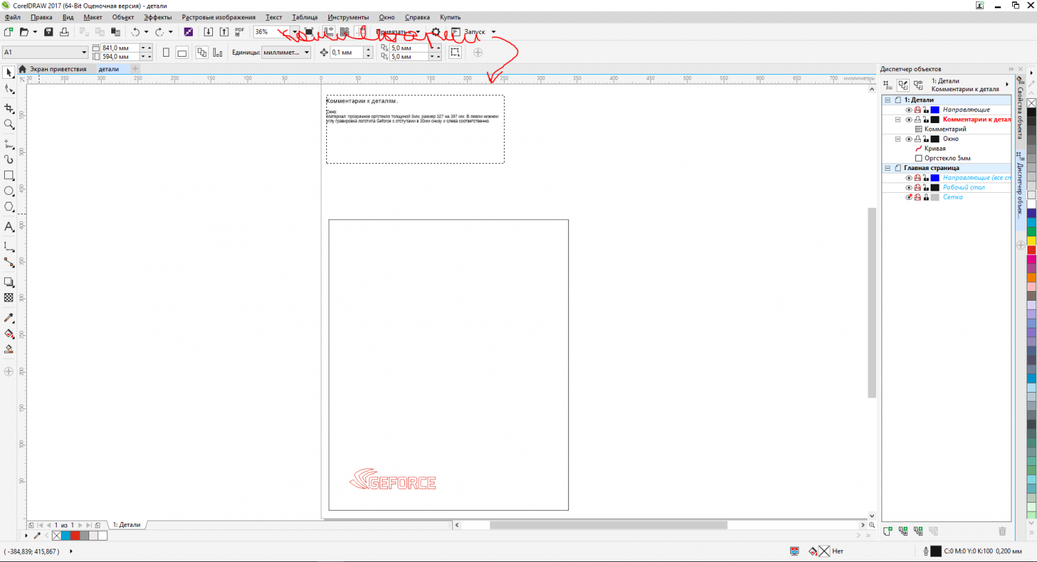Select the Transparency checkerboard tool
Screen dimensions: 1037x562
tap(9, 298)
